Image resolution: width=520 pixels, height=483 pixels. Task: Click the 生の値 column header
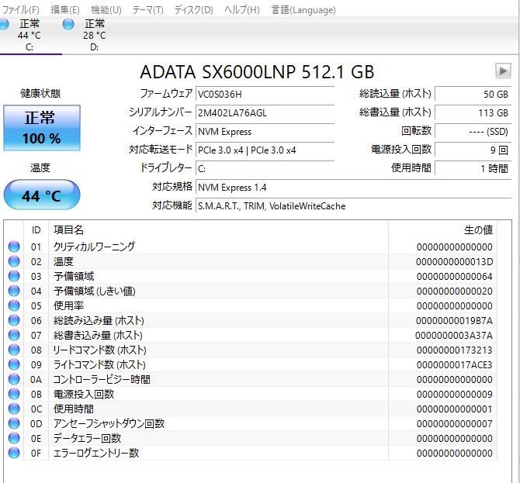442,229
